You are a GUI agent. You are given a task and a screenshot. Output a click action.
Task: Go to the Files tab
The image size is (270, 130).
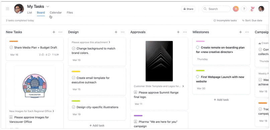point(70,13)
